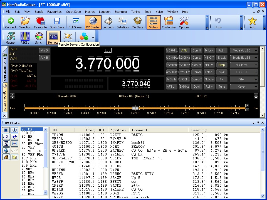This screenshot has width=267, height=200.
Task: Toggle the Split button
Action: (222, 72)
